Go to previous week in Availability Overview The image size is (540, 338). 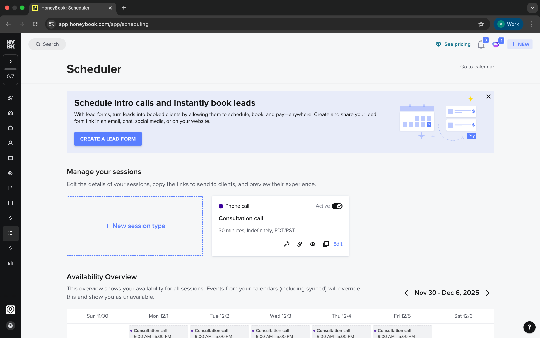(406, 293)
